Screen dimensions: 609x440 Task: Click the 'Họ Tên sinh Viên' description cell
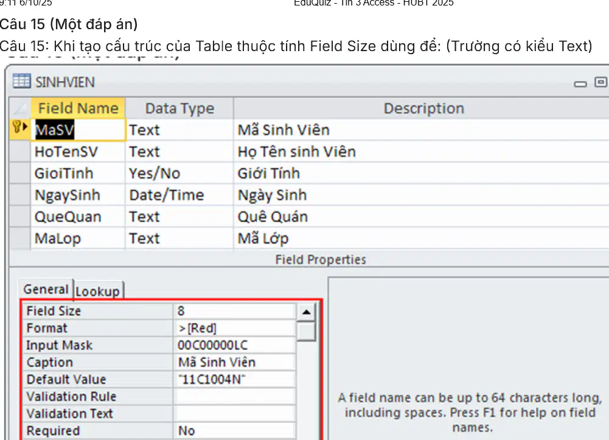click(x=422, y=152)
